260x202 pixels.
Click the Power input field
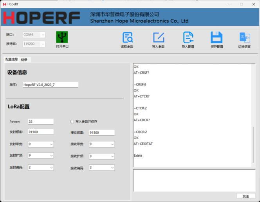pyautogui.click(x=41, y=122)
